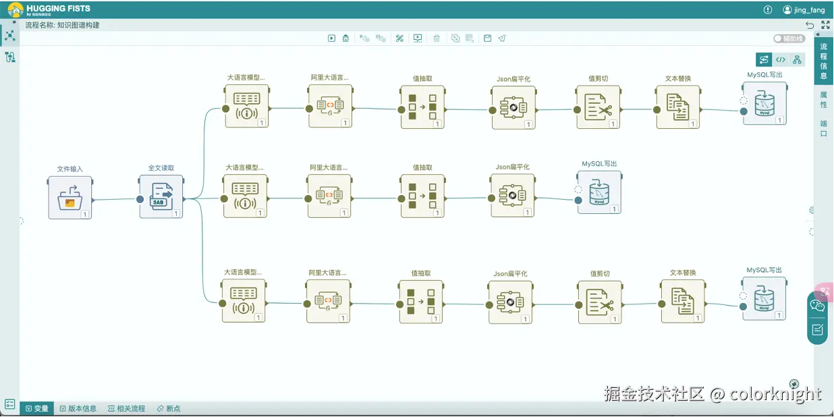Select the top-branch 大语言模型 node

246,106
